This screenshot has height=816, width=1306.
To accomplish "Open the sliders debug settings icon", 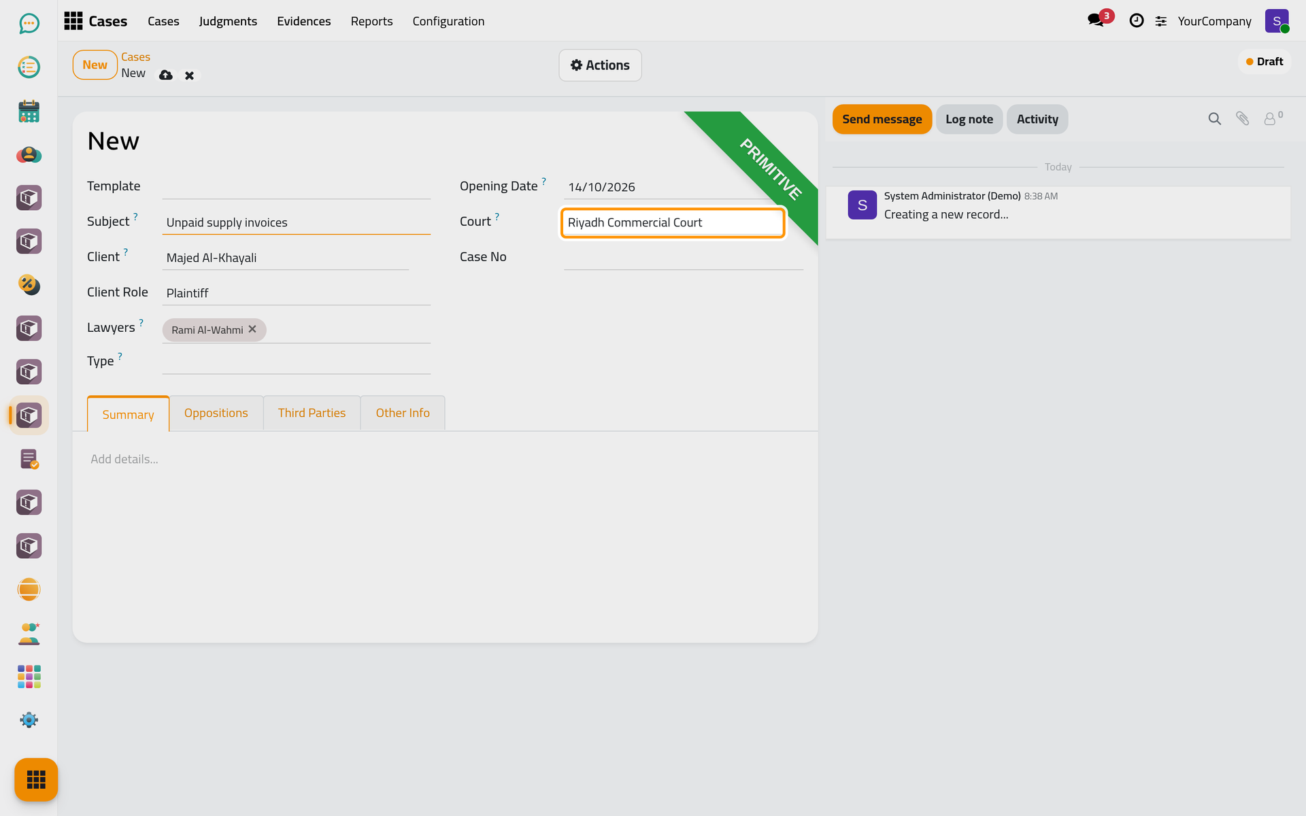I will pos(1161,22).
